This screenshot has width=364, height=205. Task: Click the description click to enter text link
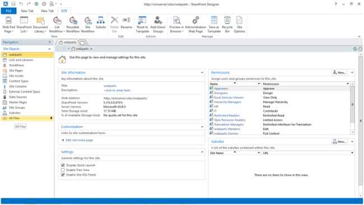coord(118,90)
